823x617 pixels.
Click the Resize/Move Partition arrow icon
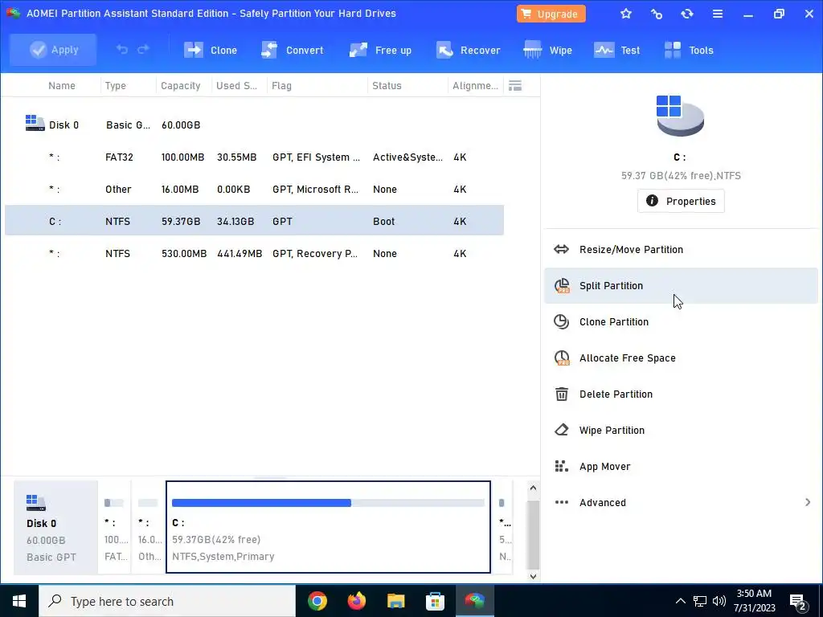pyautogui.click(x=562, y=249)
